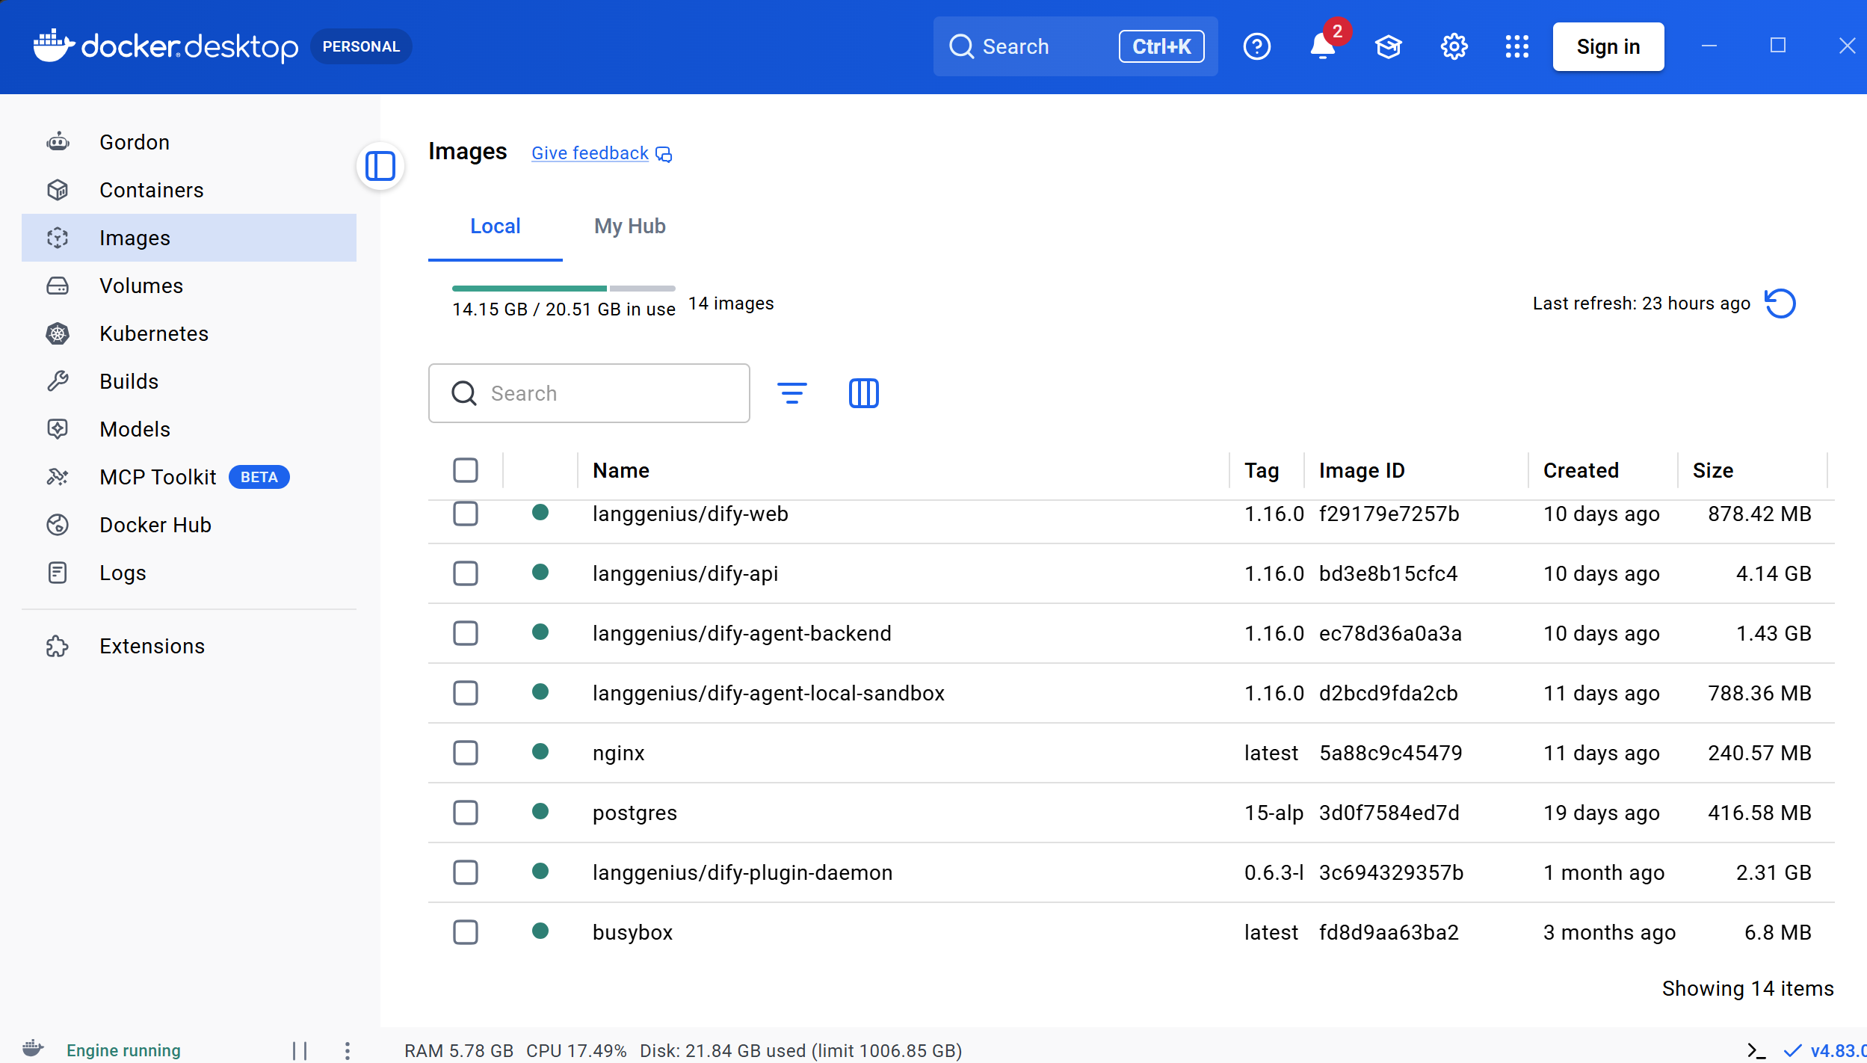Open the apps grid menu
This screenshot has height=1063, width=1867.
pyautogui.click(x=1516, y=46)
